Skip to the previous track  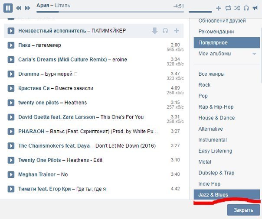click(x=19, y=8)
